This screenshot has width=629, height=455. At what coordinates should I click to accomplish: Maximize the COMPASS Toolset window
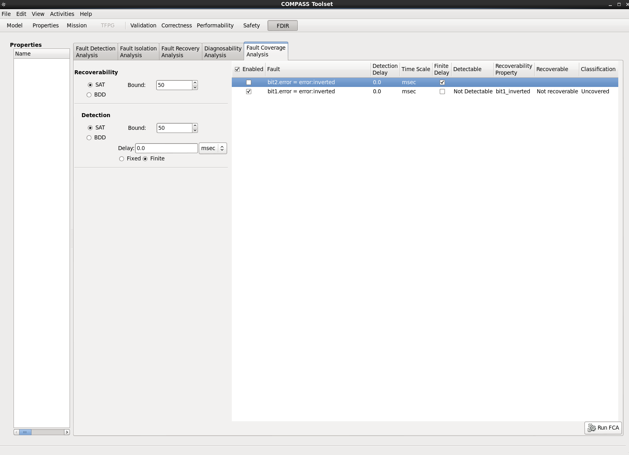[619, 4]
